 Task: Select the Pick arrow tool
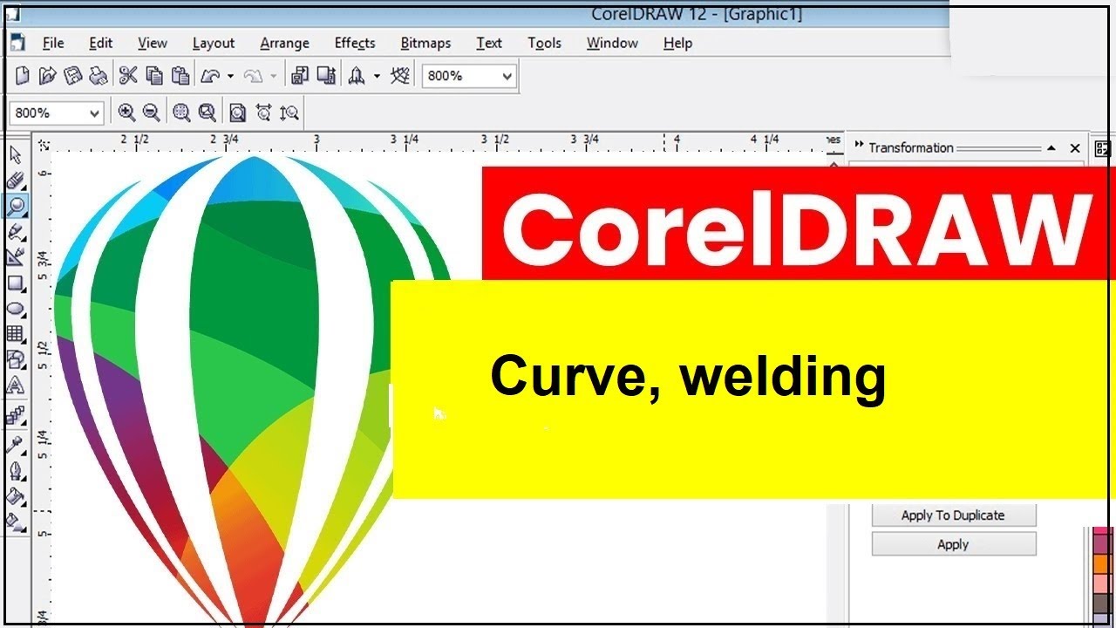[16, 155]
